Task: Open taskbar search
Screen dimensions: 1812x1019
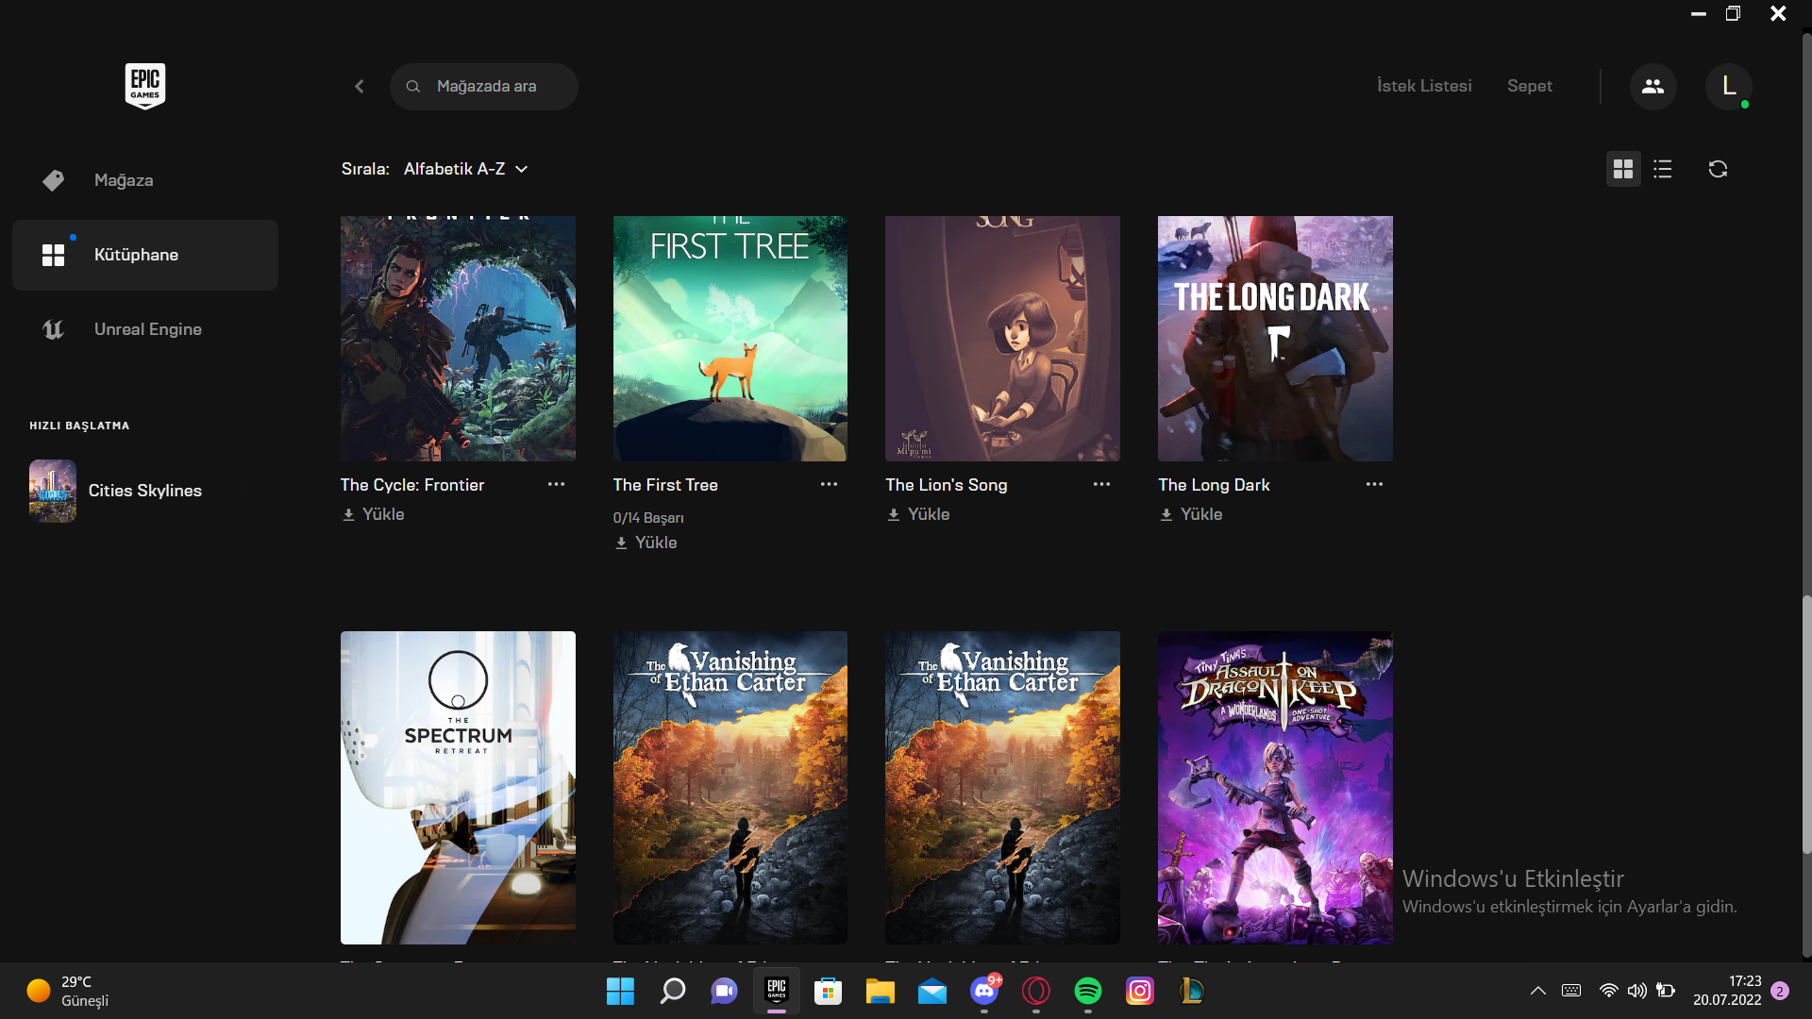Action: (672, 991)
